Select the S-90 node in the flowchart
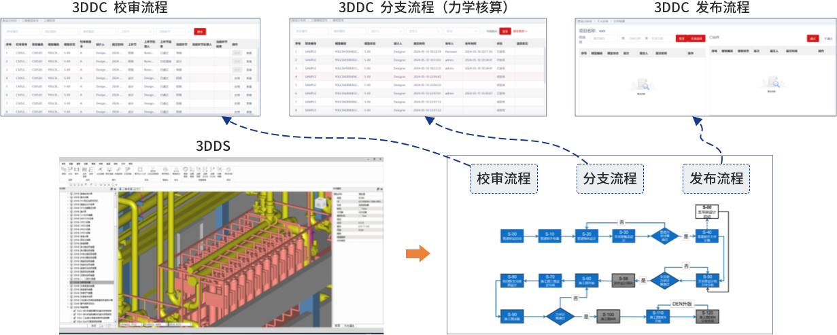 pos(512,316)
